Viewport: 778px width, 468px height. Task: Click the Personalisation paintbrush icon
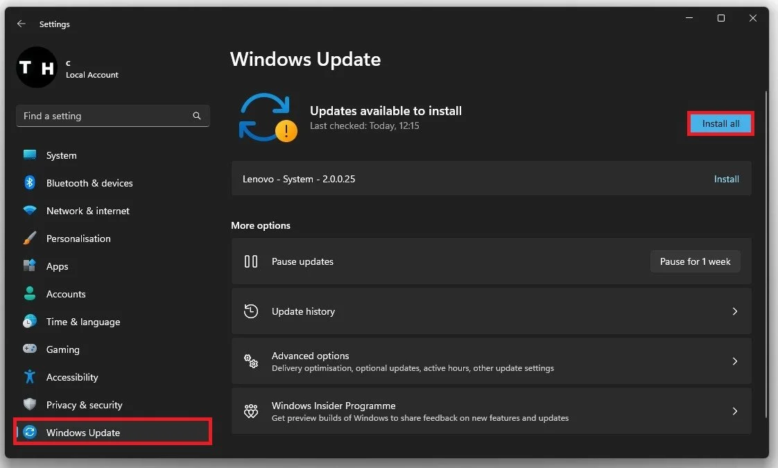pyautogui.click(x=30, y=239)
